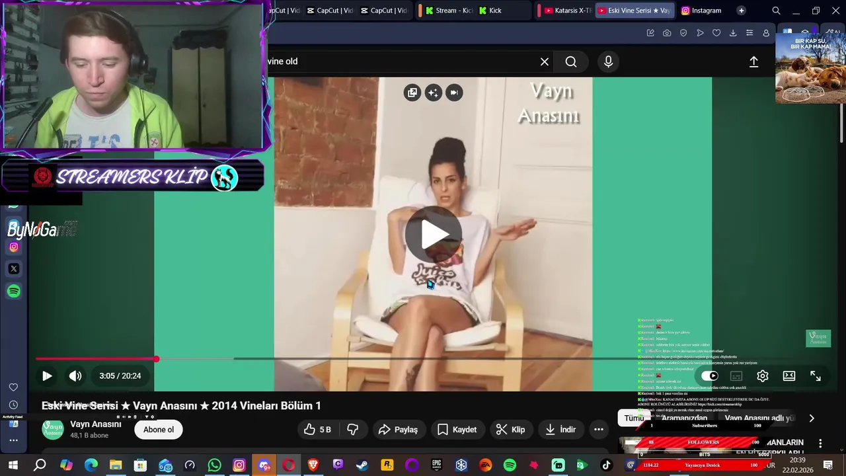Like the video (5 B thumbs up)

317,430
